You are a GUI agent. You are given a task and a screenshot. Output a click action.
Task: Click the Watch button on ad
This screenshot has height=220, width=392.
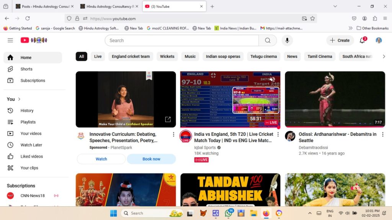pyautogui.click(x=101, y=159)
